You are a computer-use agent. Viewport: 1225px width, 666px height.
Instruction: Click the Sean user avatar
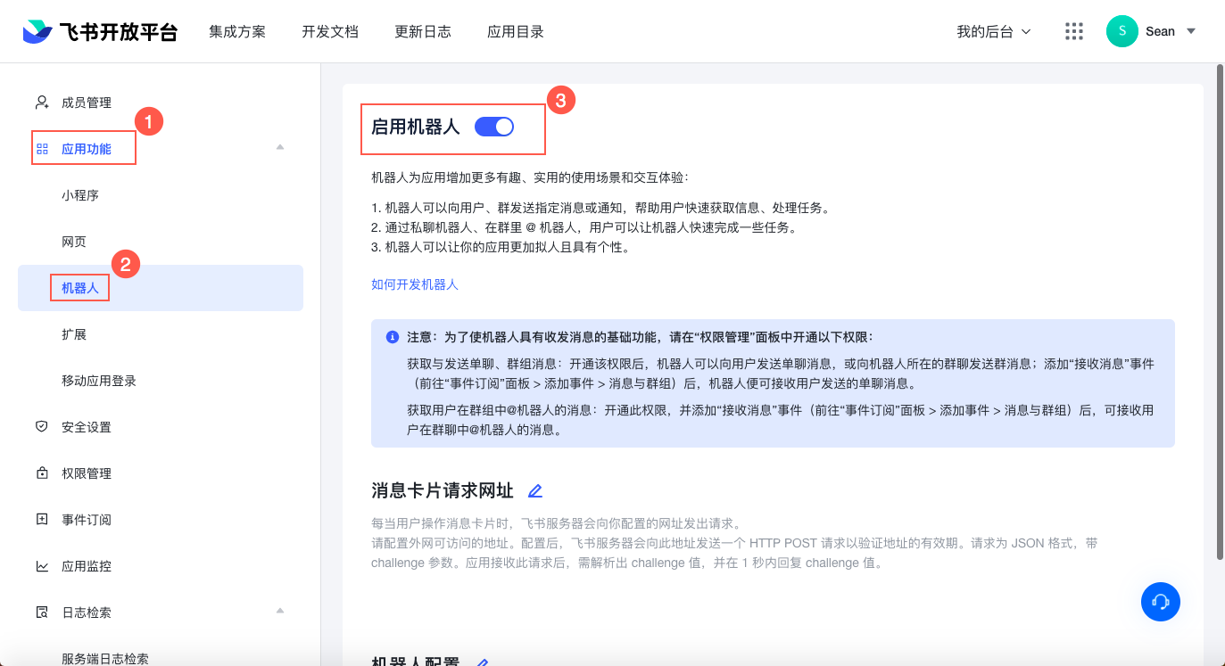tap(1122, 31)
